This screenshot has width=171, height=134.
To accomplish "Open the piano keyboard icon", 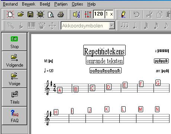I will pos(32,26).
